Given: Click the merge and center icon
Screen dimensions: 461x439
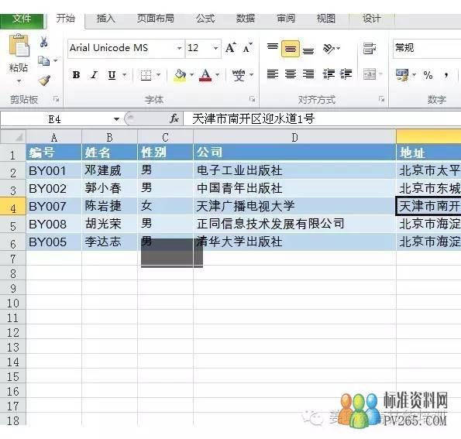Looking at the screenshot, I should click(370, 74).
